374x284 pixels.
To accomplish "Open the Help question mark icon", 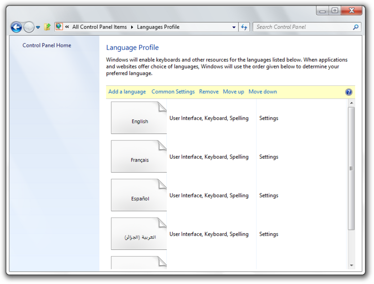I will tap(349, 92).
